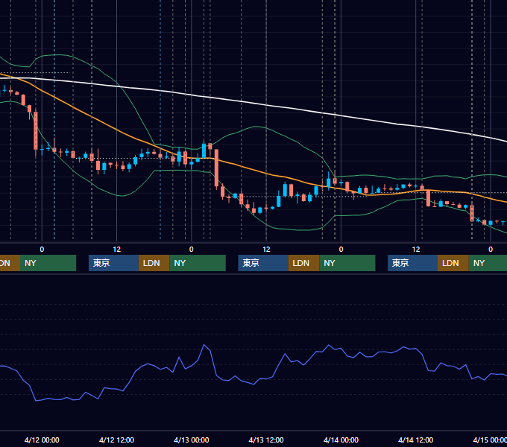This screenshot has width=507, height=447.
Task: Select the NY session block for 4/12
Action: click(x=198, y=263)
